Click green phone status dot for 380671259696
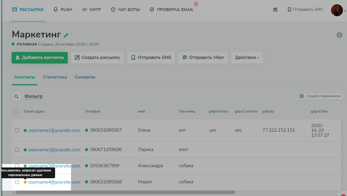The height and width of the screenshot is (196, 347). [86, 150]
